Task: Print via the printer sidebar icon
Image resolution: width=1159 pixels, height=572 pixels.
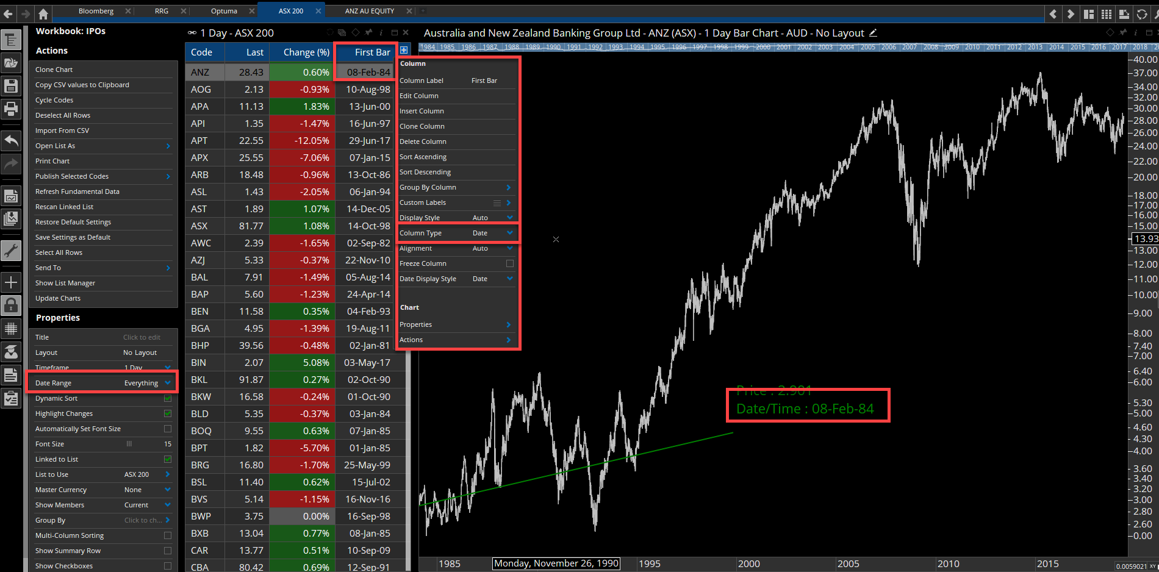Action: (11, 109)
